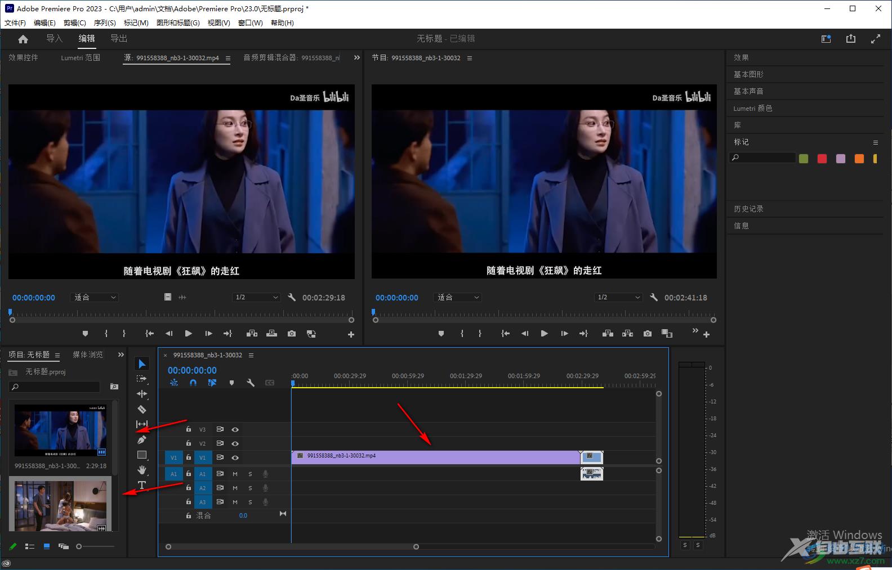The height and width of the screenshot is (570, 892).
Task: Toggle project writable green pencil icon
Action: [13, 546]
